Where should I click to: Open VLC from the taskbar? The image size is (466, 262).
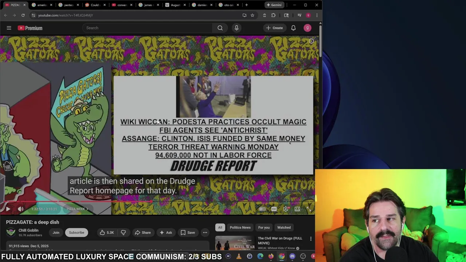[x=239, y=257]
